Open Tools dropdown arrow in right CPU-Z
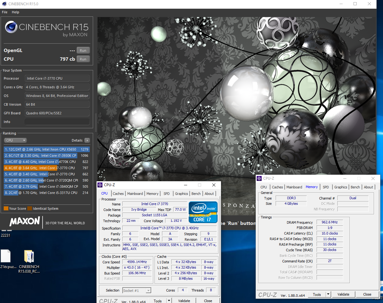Screen dimensions: 383x303 (x=328, y=294)
